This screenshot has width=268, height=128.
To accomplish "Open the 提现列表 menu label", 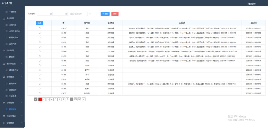I will coord(13,84).
